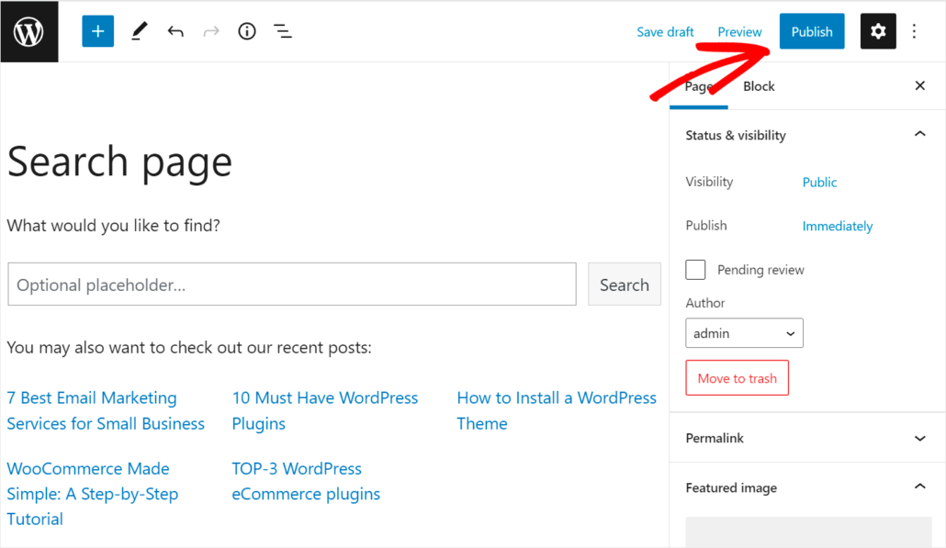The width and height of the screenshot is (946, 548).
Task: Publish the Search page
Action: (811, 30)
